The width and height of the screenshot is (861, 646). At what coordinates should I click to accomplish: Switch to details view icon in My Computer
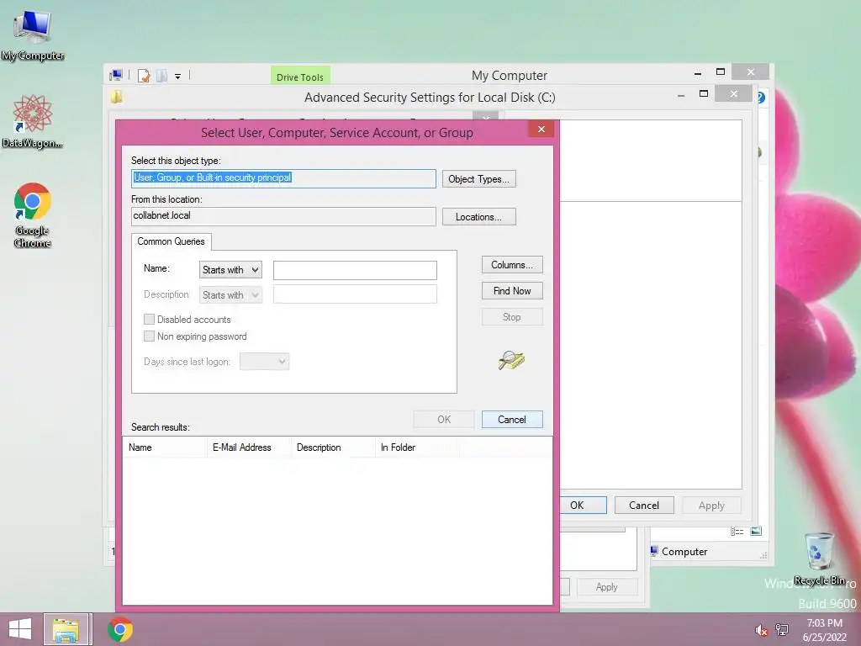coord(737,532)
